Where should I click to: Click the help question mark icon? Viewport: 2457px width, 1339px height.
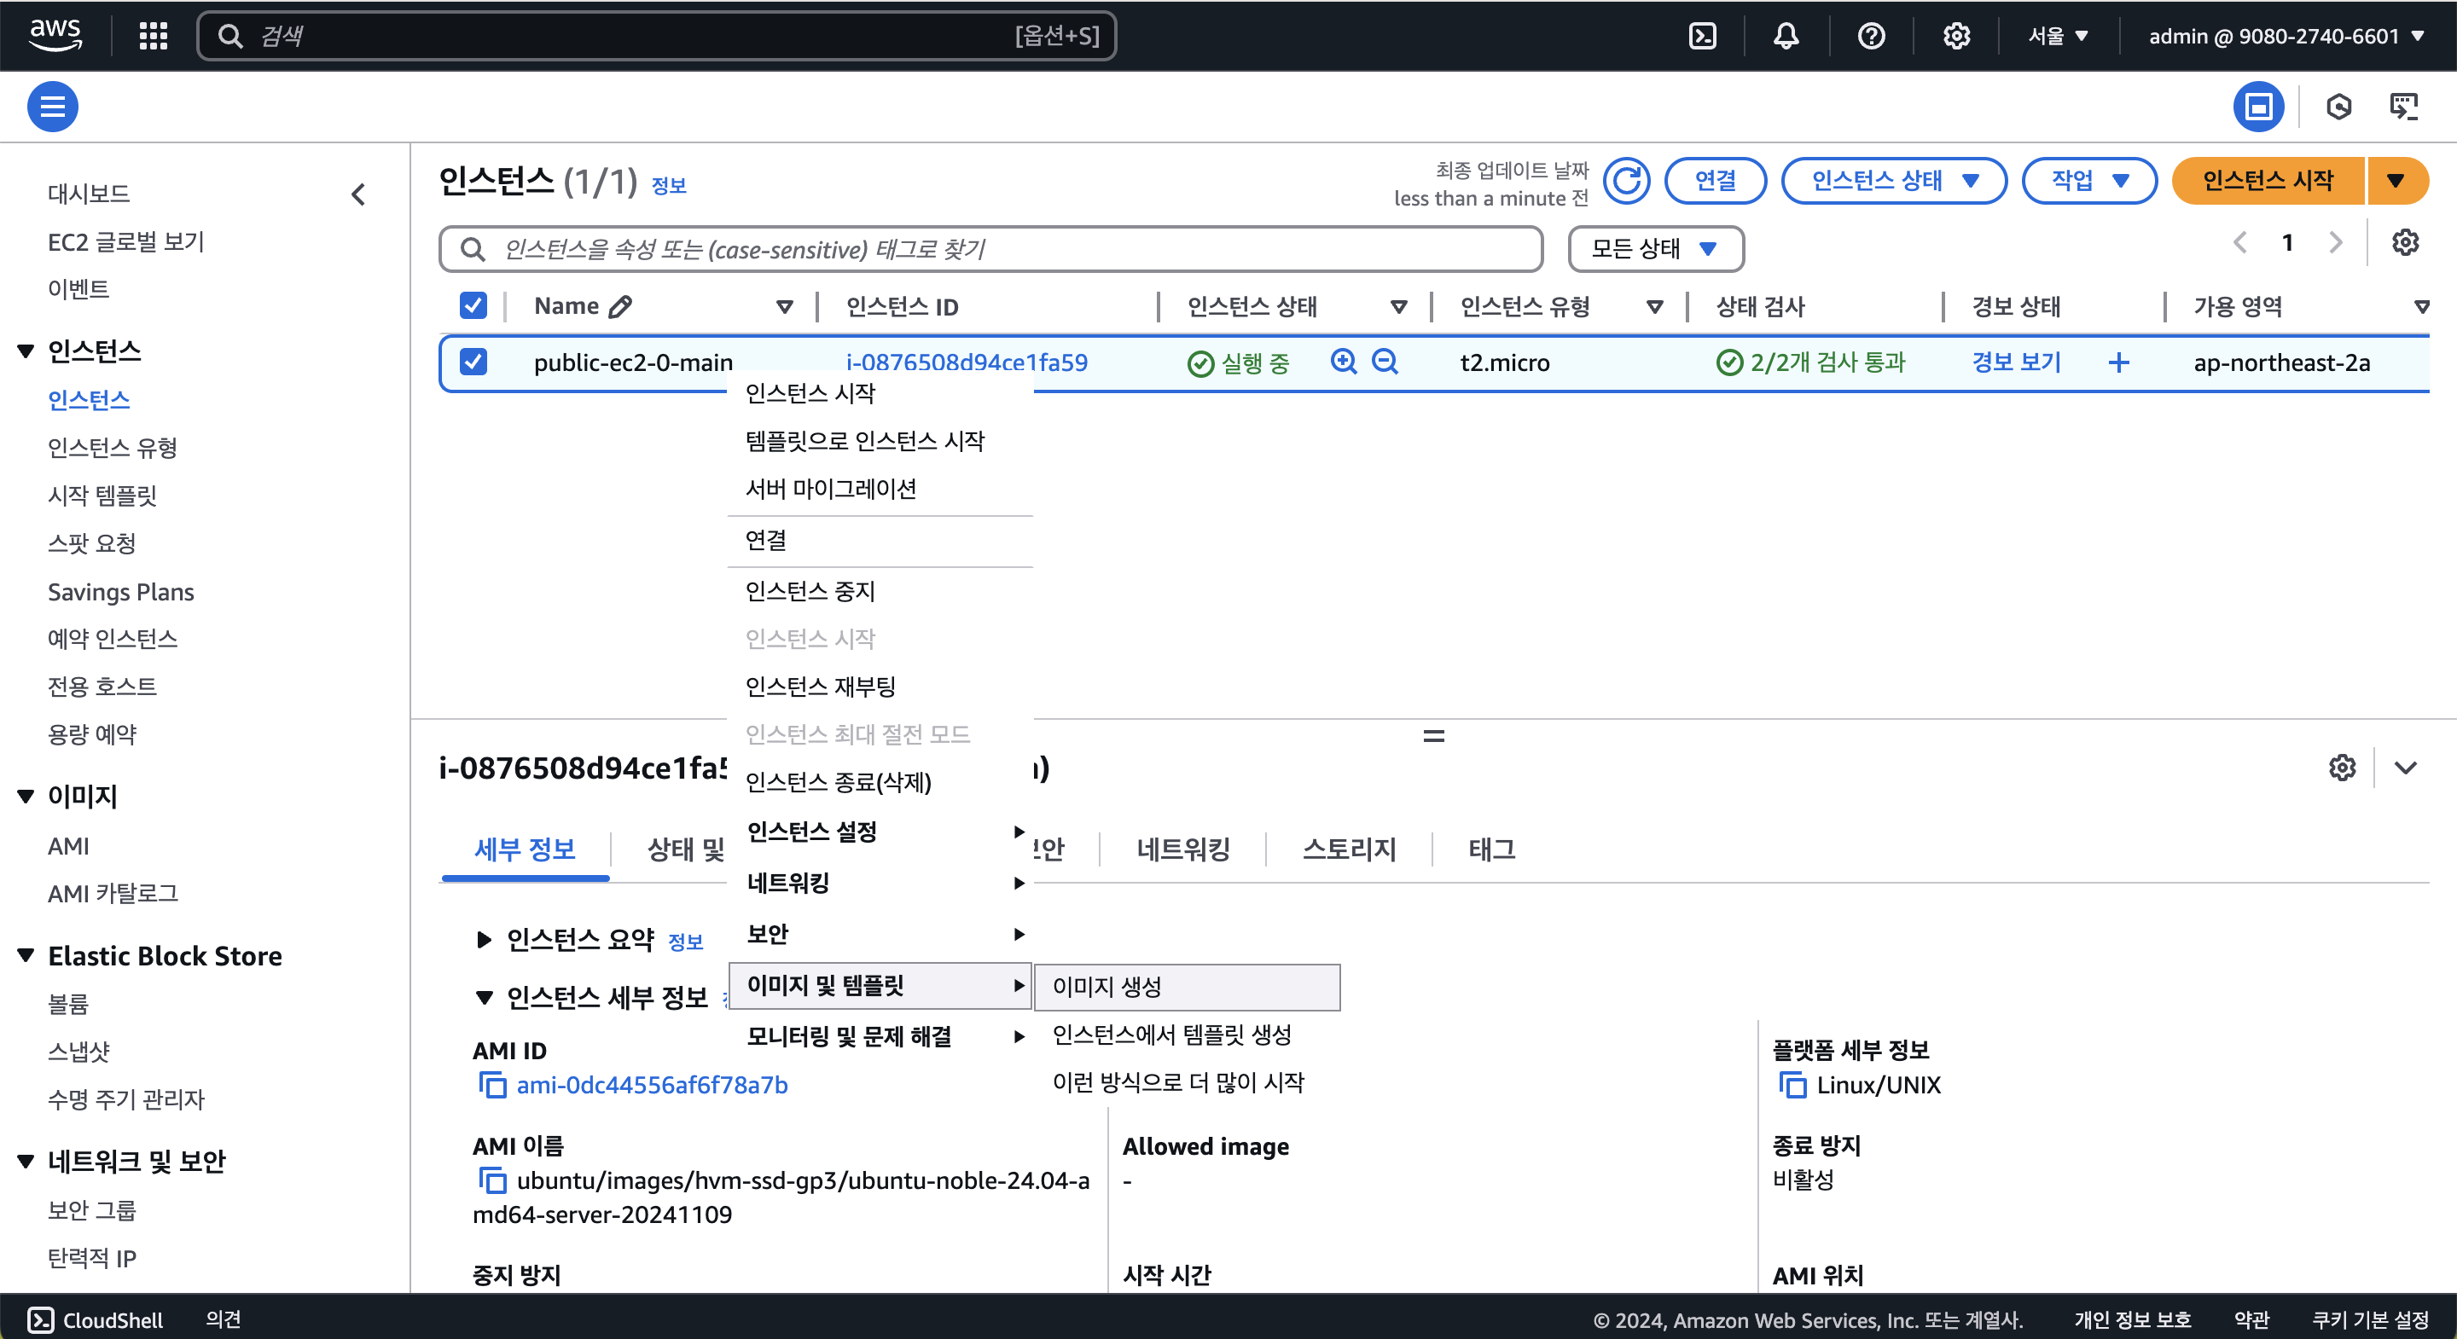click(1870, 36)
